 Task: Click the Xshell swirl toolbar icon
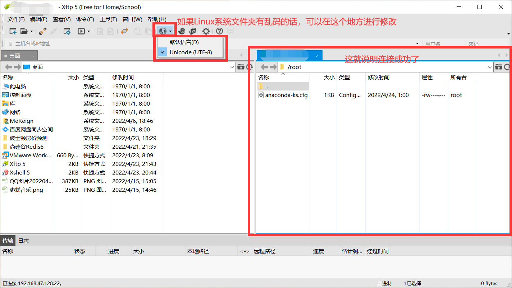pyautogui.click(x=182, y=31)
